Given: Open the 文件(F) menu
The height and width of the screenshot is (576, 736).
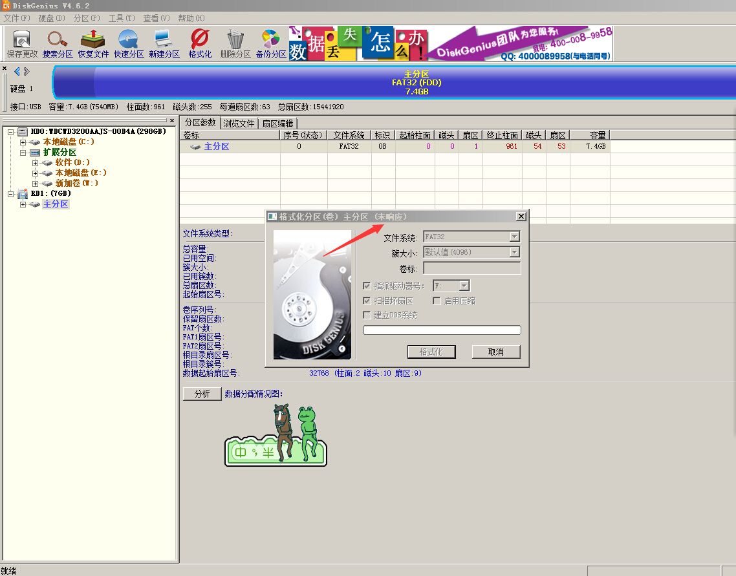Looking at the screenshot, I should coord(17,18).
